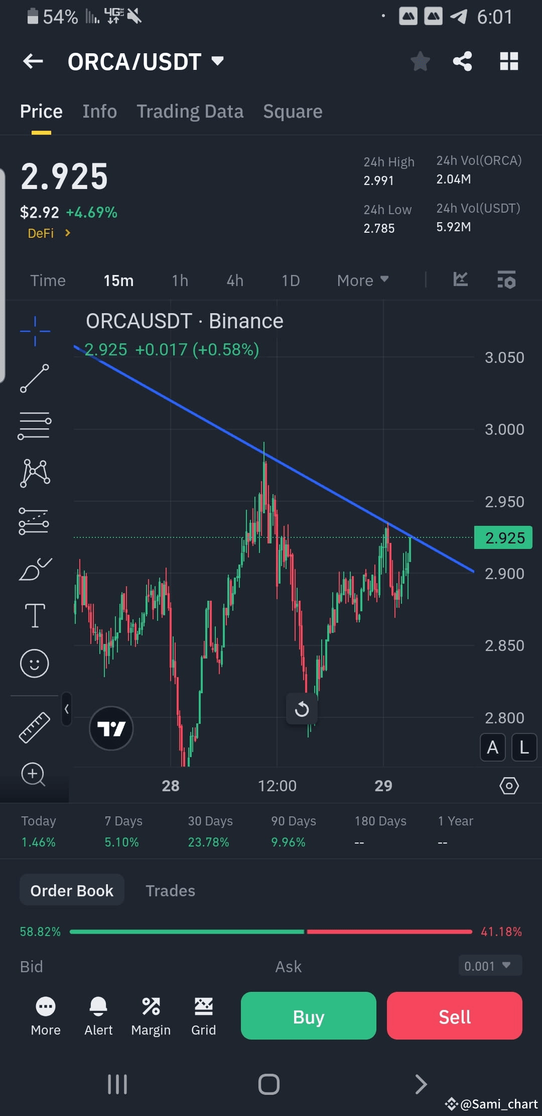This screenshot has width=542, height=1116.
Task: Tap the 24h Vol(ORCA) value 2.04M
Action: tap(453, 179)
